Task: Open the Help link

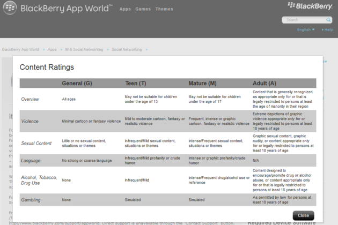Action: click(x=329, y=30)
